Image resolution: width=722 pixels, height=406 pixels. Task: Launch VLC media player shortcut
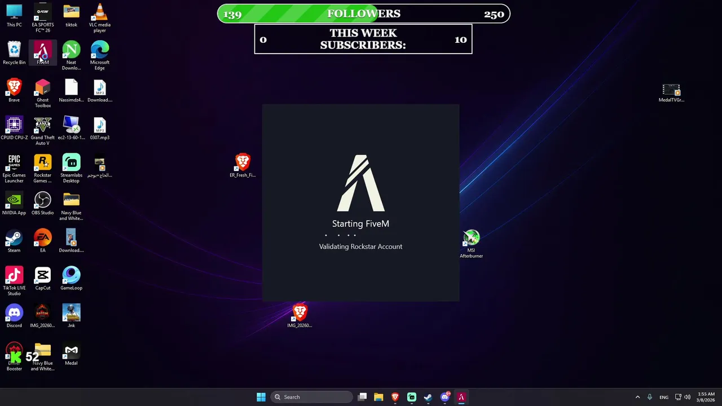(100, 18)
